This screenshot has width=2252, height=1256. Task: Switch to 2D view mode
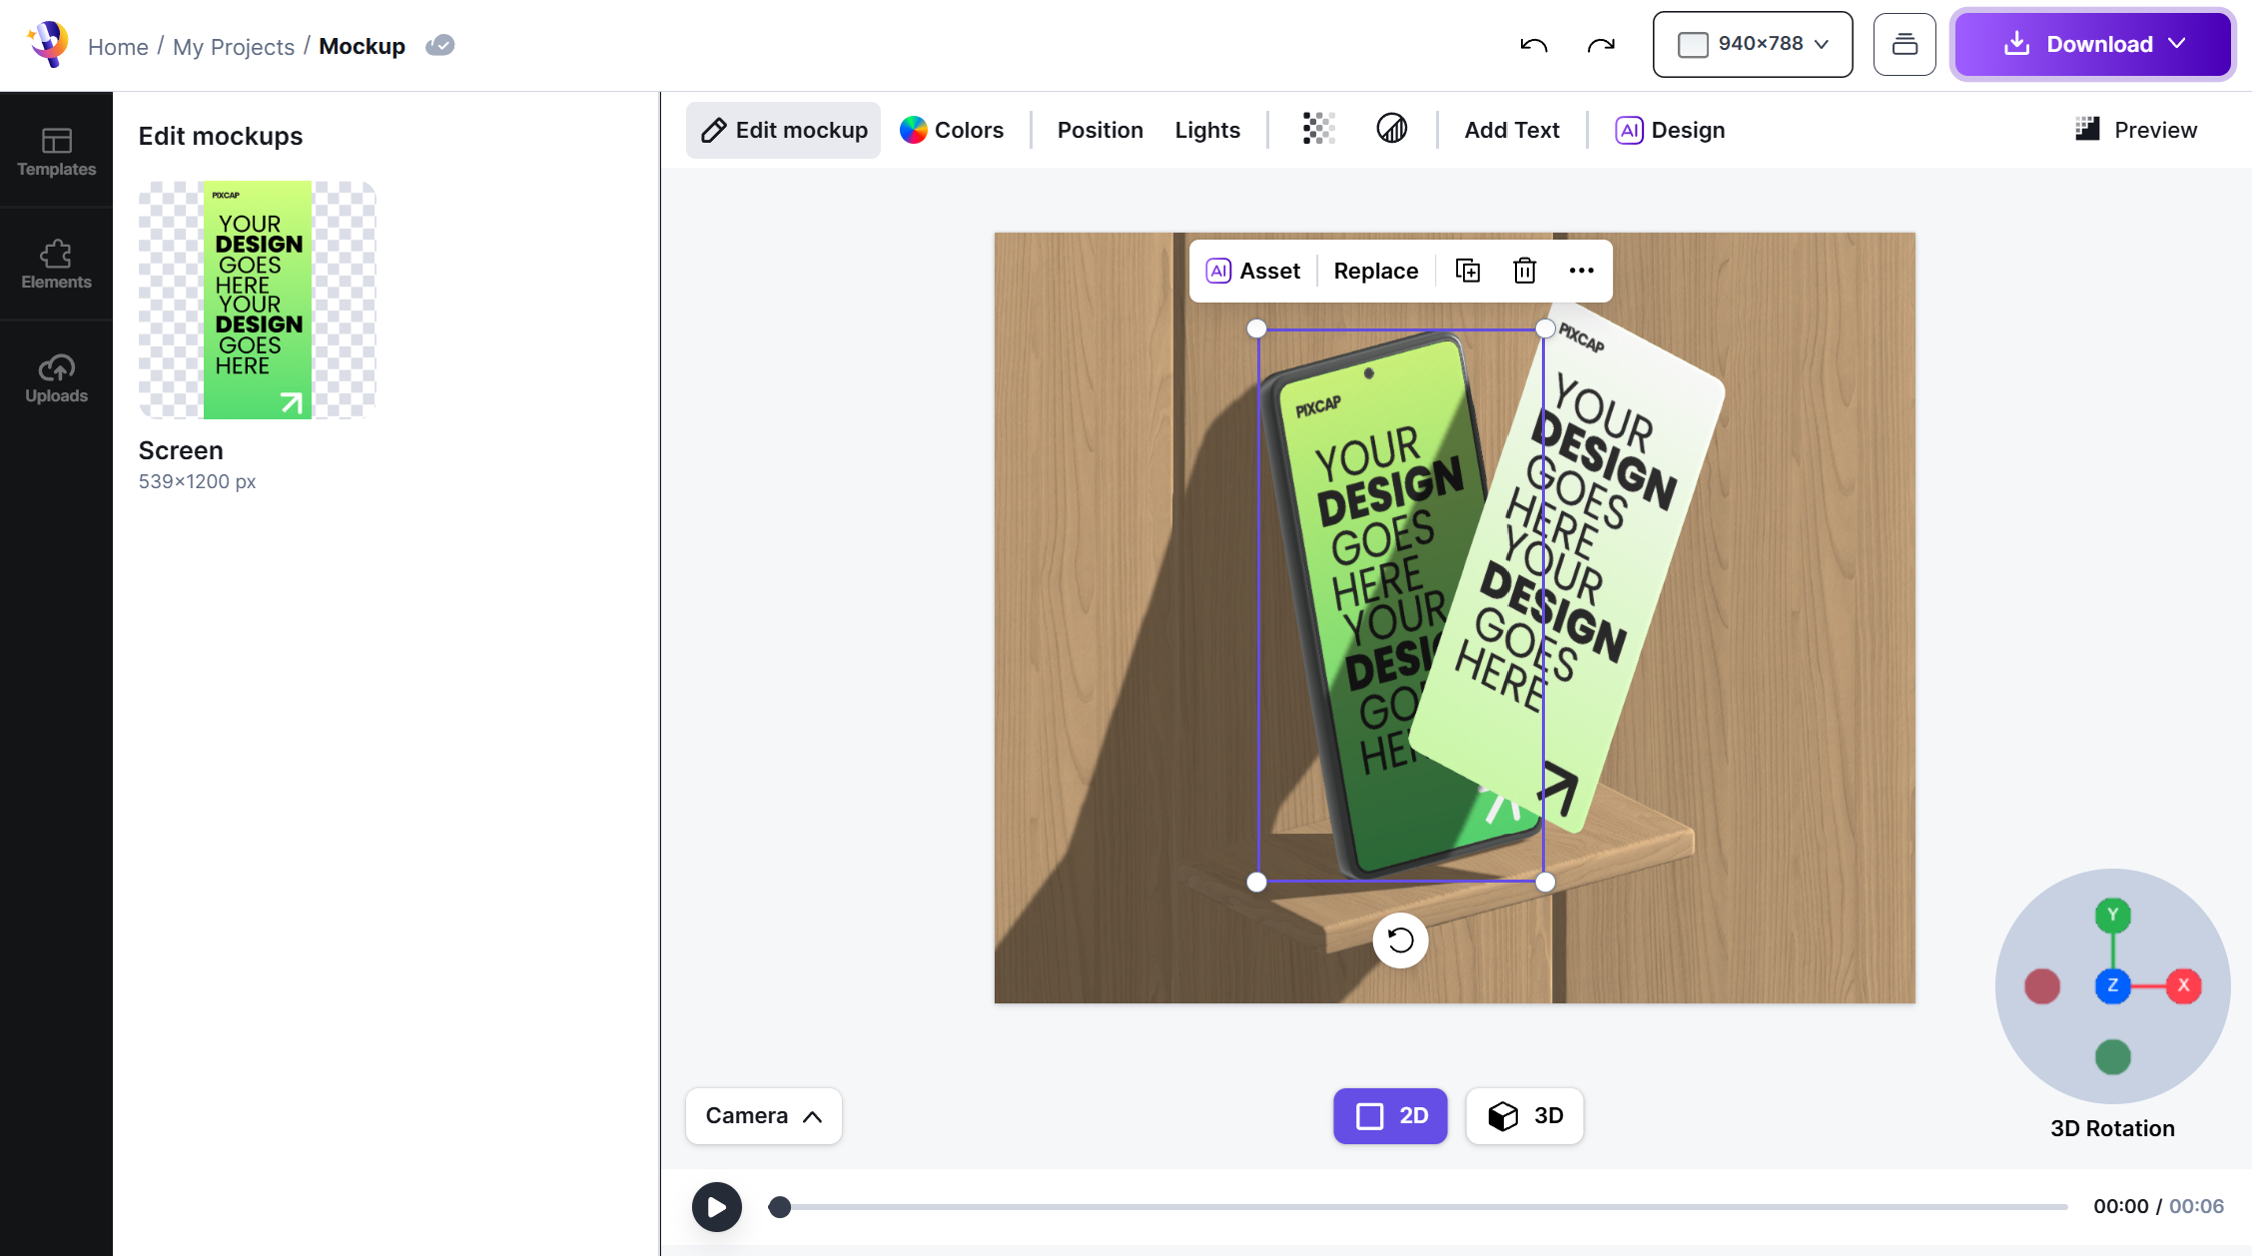[x=1390, y=1115]
